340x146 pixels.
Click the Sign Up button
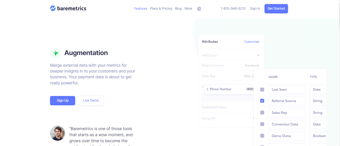62,101
